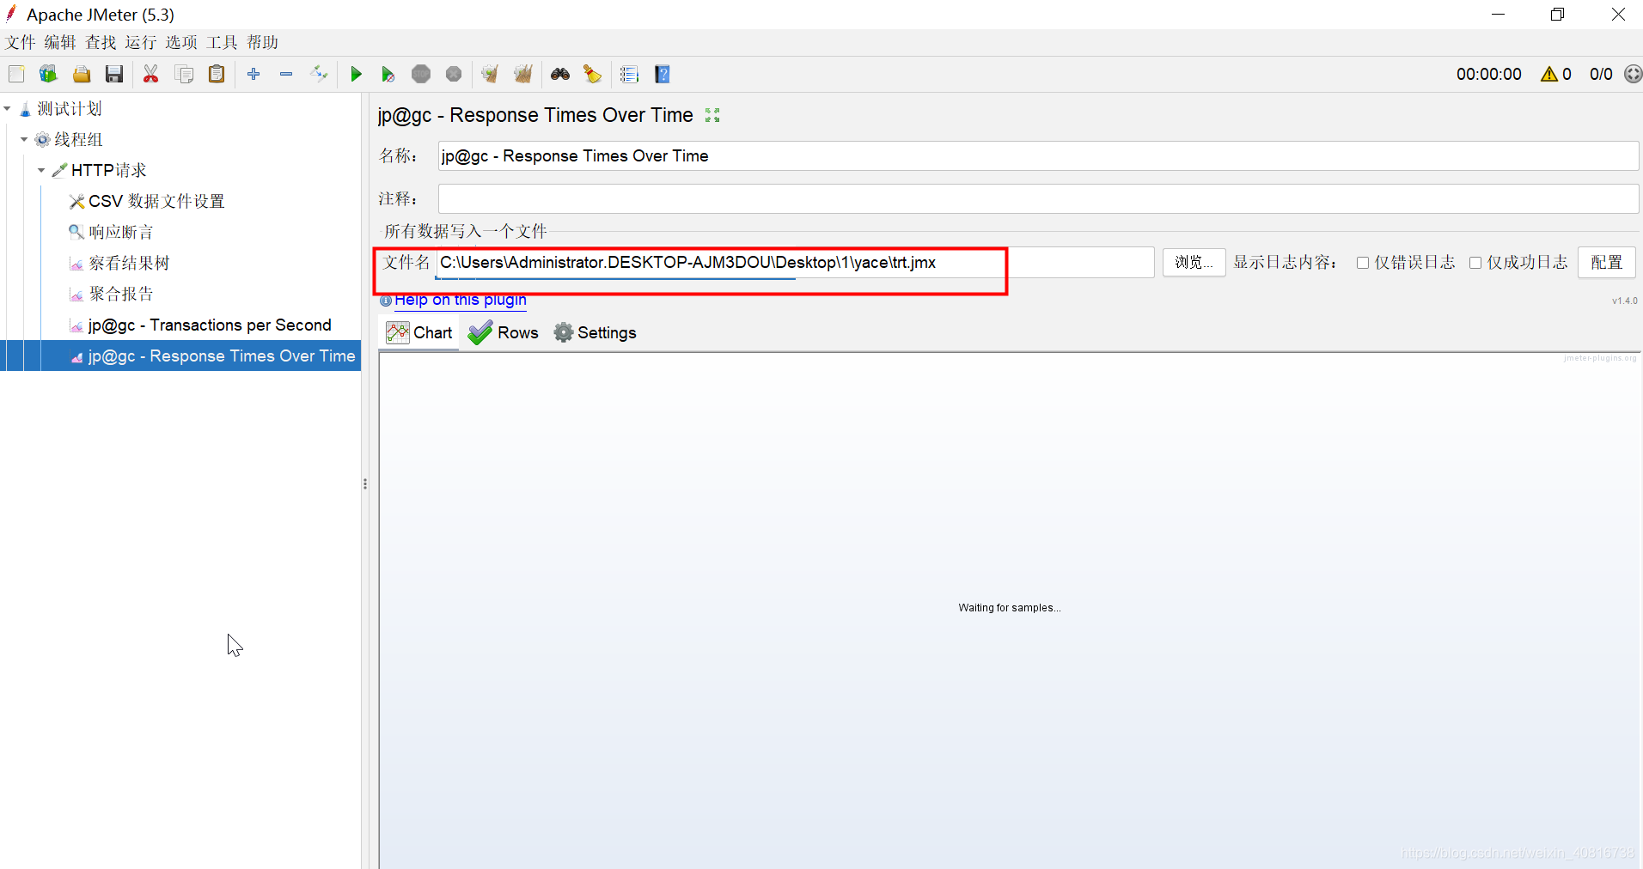Screen dimensions: 1643x869
Task: Clear all results with double broom icon
Action: tap(523, 74)
